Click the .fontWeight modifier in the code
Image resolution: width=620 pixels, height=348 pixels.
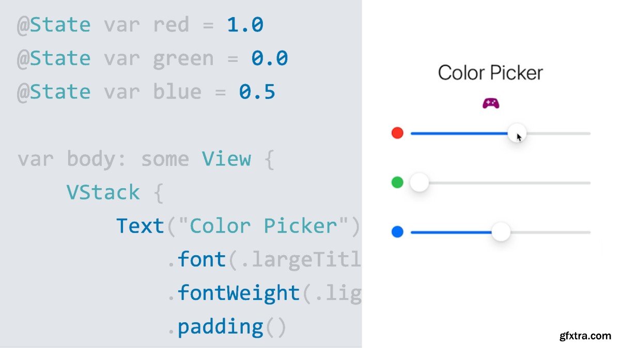[x=238, y=293]
